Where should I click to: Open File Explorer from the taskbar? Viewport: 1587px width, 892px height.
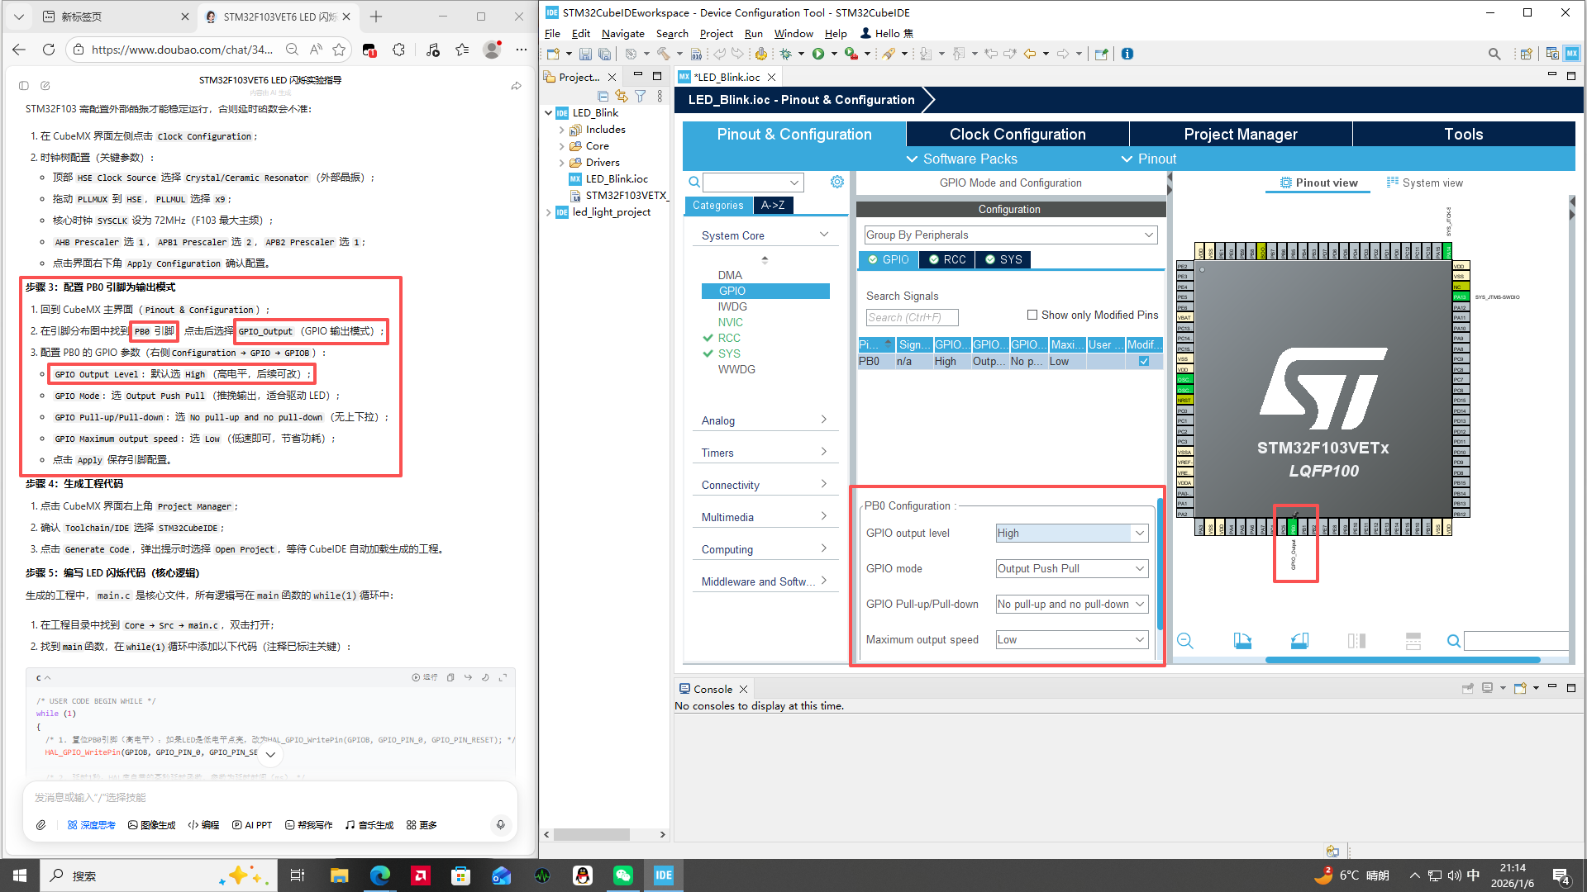pyautogui.click(x=340, y=875)
